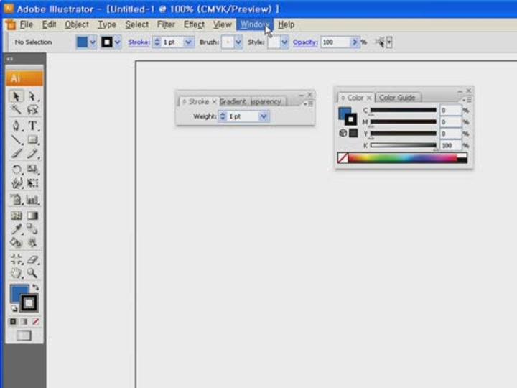Viewport: 517px width, 388px height.
Task: Click the Stroke box in toolbox
Action: (x=29, y=303)
